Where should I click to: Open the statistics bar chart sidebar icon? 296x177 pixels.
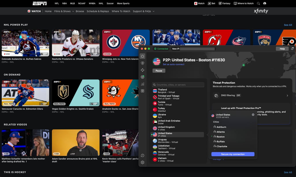pyautogui.click(x=143, y=84)
